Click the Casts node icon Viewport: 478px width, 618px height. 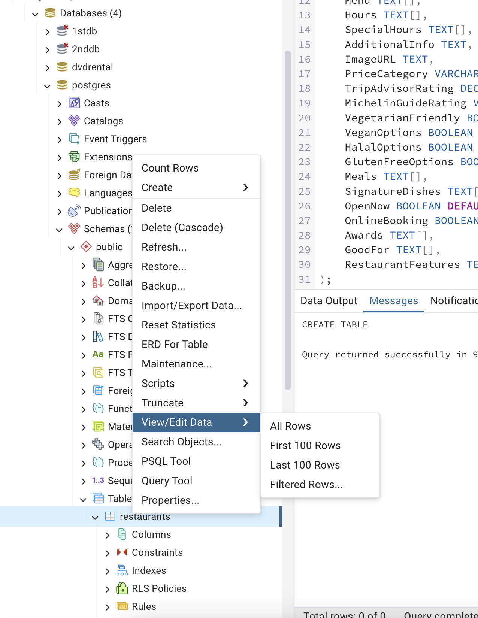74,103
